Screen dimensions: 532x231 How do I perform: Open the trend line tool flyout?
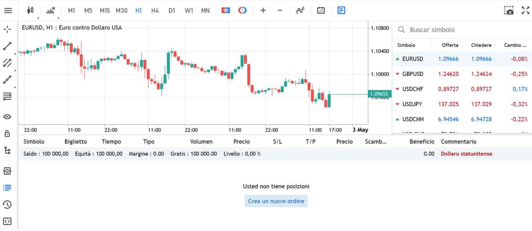point(7,46)
